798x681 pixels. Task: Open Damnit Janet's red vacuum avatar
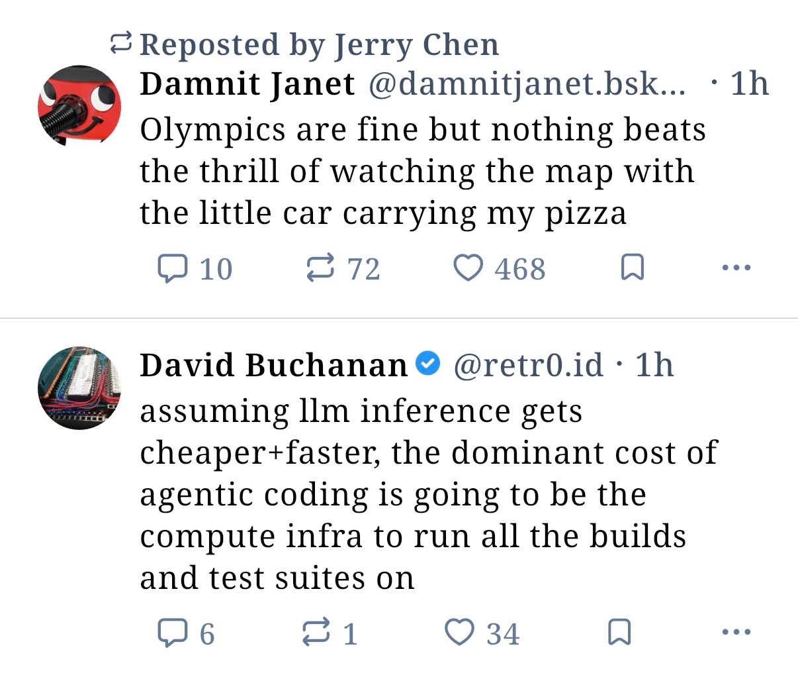(79, 106)
